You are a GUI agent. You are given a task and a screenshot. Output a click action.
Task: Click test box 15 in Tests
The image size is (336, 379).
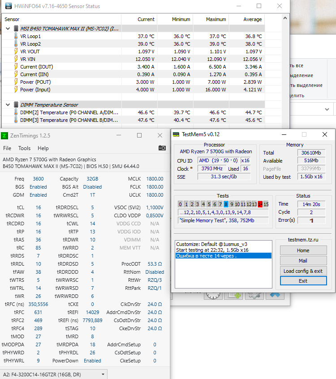coord(266,204)
